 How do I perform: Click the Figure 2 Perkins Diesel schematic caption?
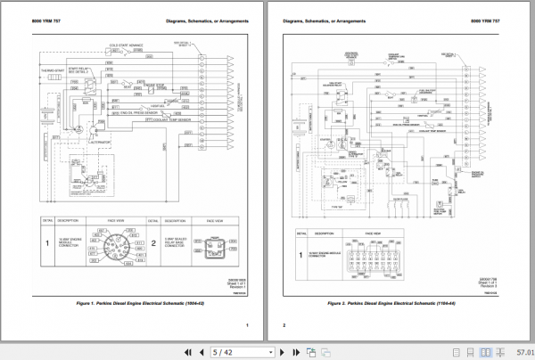coord(391,303)
